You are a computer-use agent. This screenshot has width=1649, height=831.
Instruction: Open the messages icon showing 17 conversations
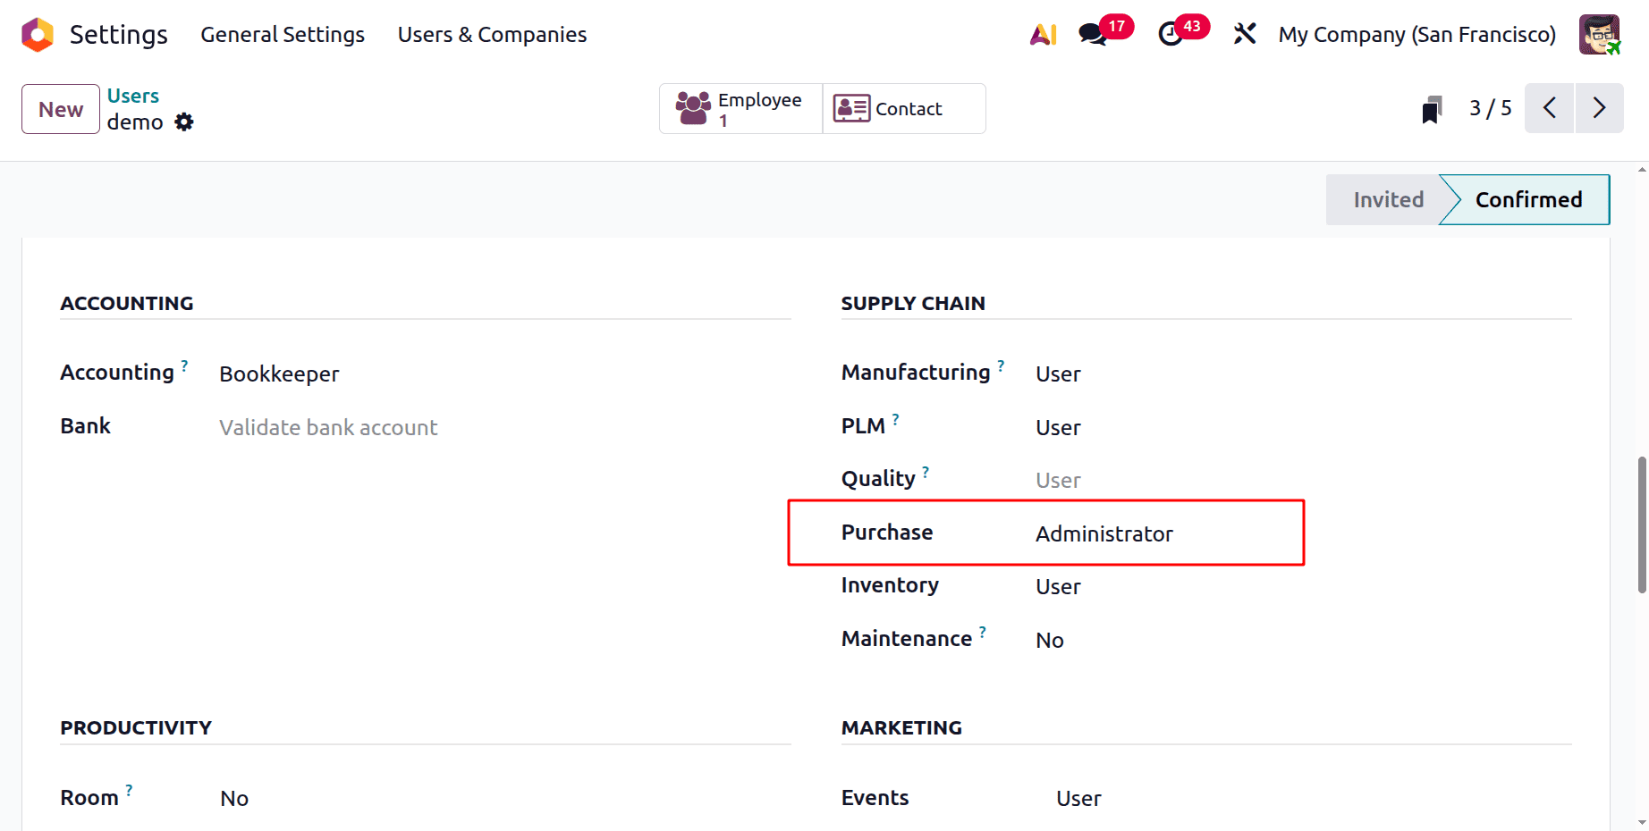click(1092, 34)
